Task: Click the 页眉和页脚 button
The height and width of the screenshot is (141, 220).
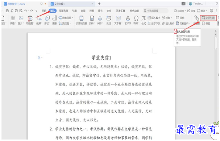Action: [82, 20]
